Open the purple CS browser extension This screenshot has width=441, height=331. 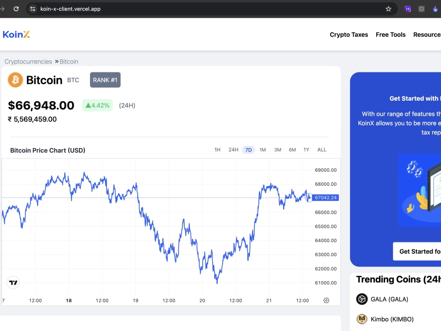[407, 9]
